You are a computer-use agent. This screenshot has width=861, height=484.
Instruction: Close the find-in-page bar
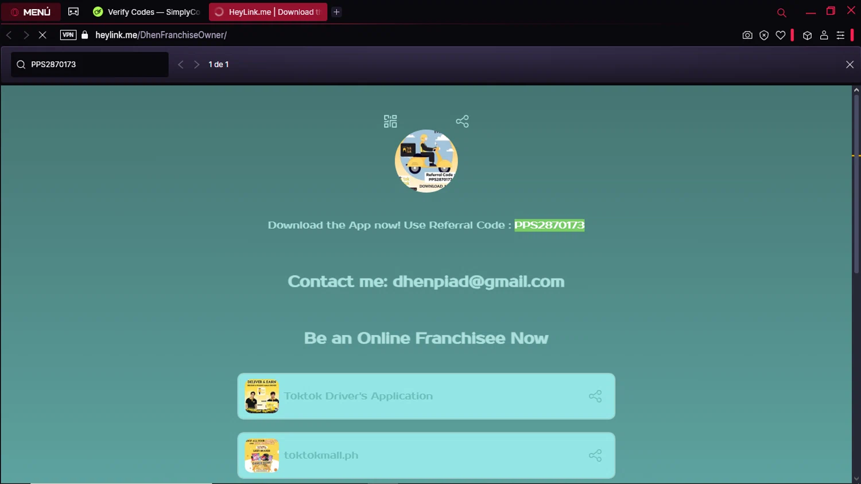[850, 64]
